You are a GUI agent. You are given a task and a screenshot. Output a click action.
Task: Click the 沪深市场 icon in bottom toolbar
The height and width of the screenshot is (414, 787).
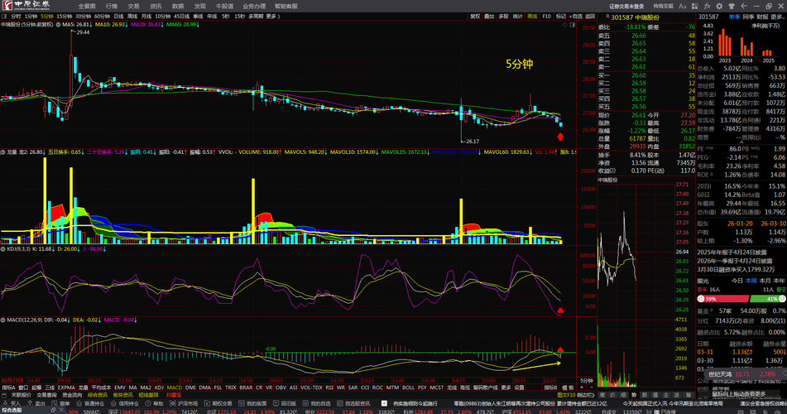(x=172, y=403)
